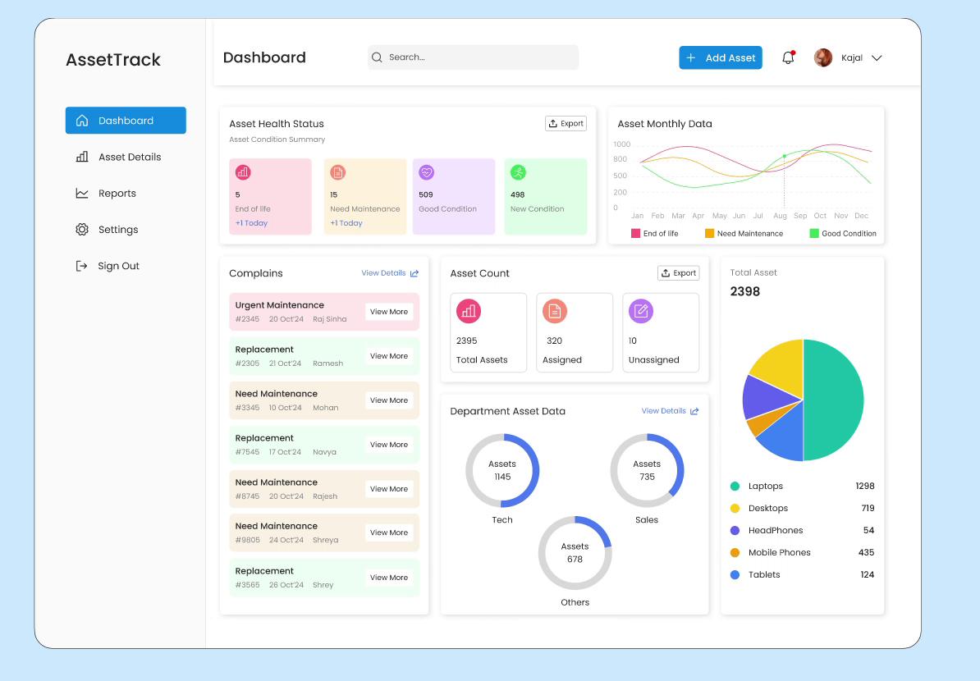Click the Need Maintenance document icon
The image size is (980, 681).
click(337, 172)
